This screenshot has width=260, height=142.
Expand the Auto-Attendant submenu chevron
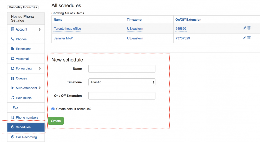[40, 88]
